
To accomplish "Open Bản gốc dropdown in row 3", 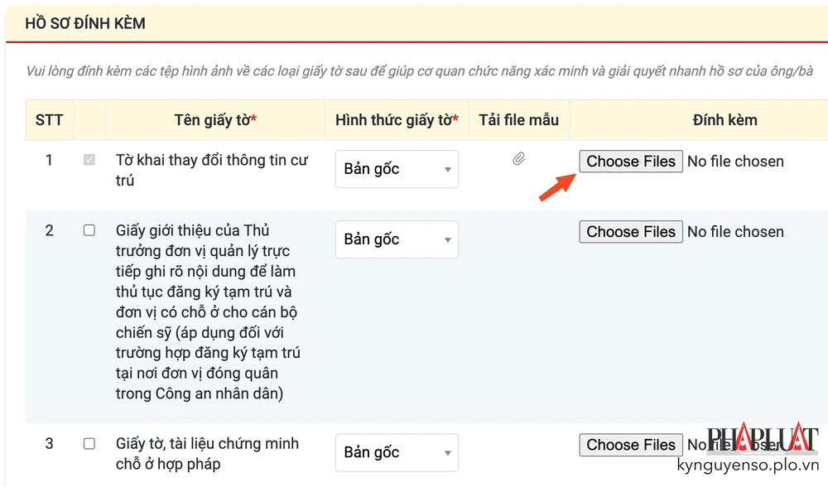I will (397, 452).
